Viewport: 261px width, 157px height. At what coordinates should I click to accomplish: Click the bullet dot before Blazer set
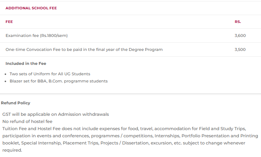[x=5, y=81]
